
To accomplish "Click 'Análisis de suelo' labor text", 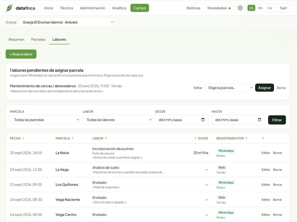I will pyautogui.click(x=106, y=168).
